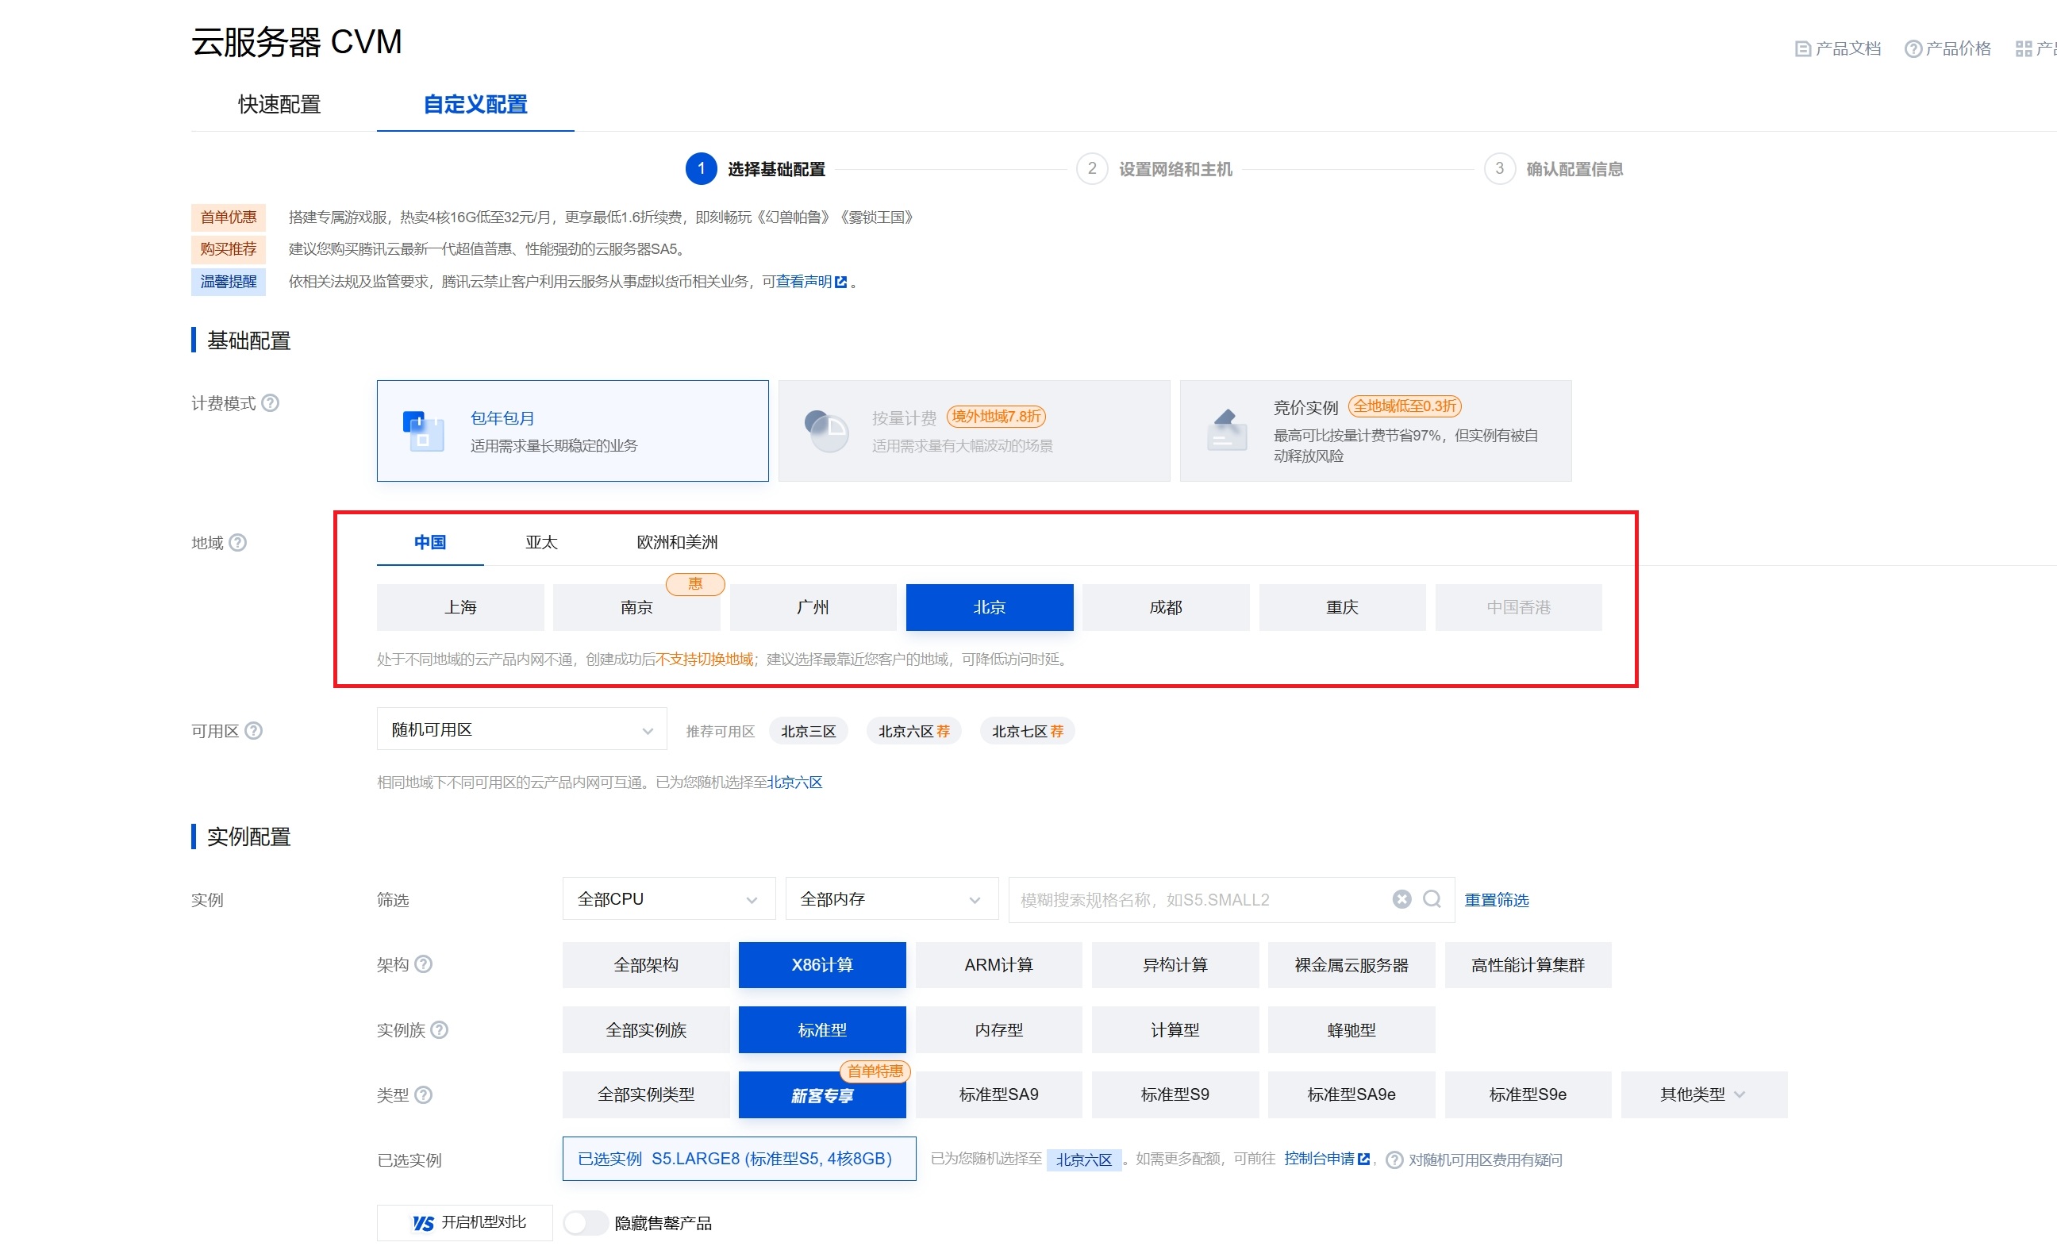The width and height of the screenshot is (2057, 1250).
Task: Toggle the 隐藏售罄产品 switch
Action: (x=584, y=1223)
